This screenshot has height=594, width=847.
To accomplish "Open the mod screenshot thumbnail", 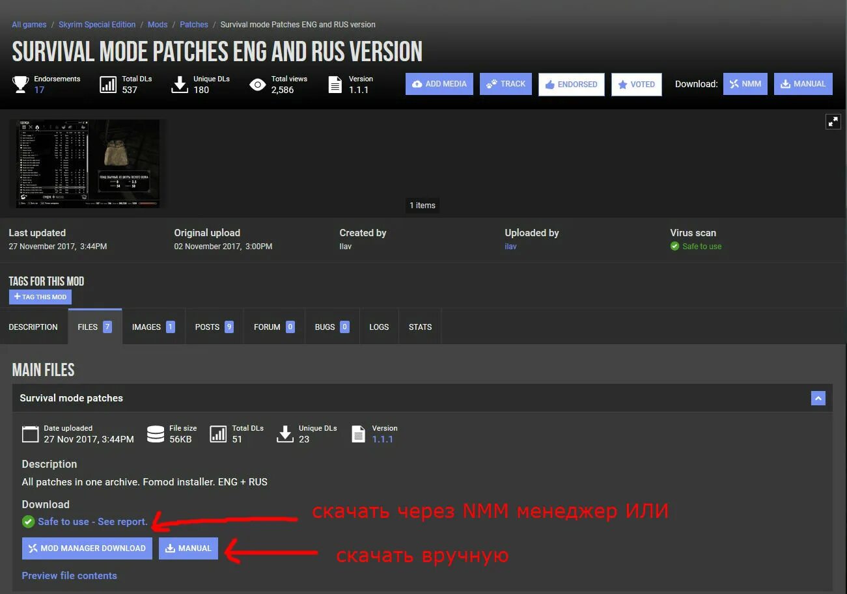I will coord(88,163).
